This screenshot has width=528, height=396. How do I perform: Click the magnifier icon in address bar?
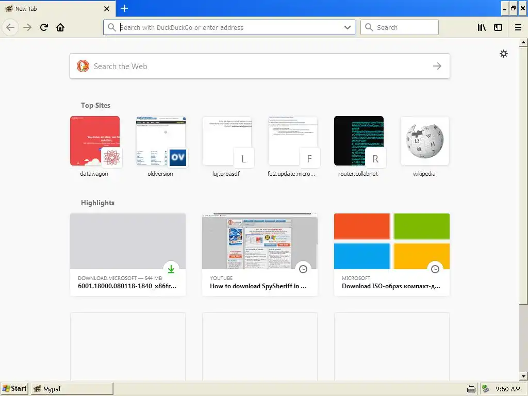111,27
